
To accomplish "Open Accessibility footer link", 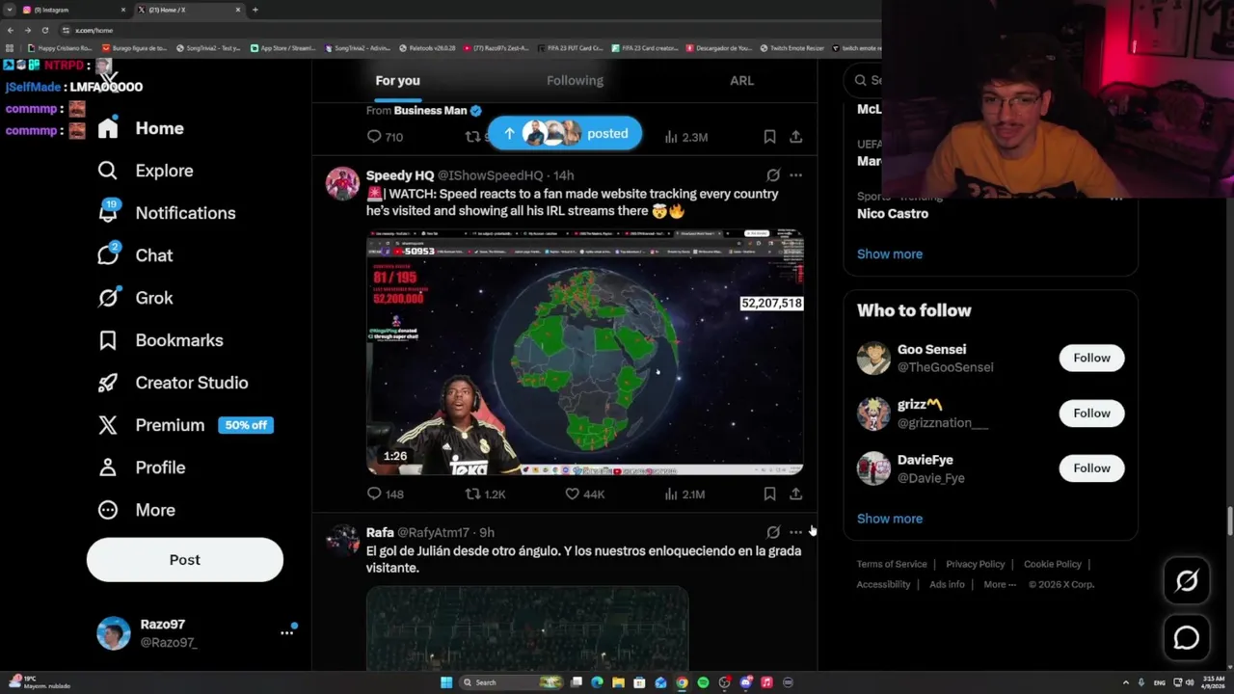I will 883,584.
